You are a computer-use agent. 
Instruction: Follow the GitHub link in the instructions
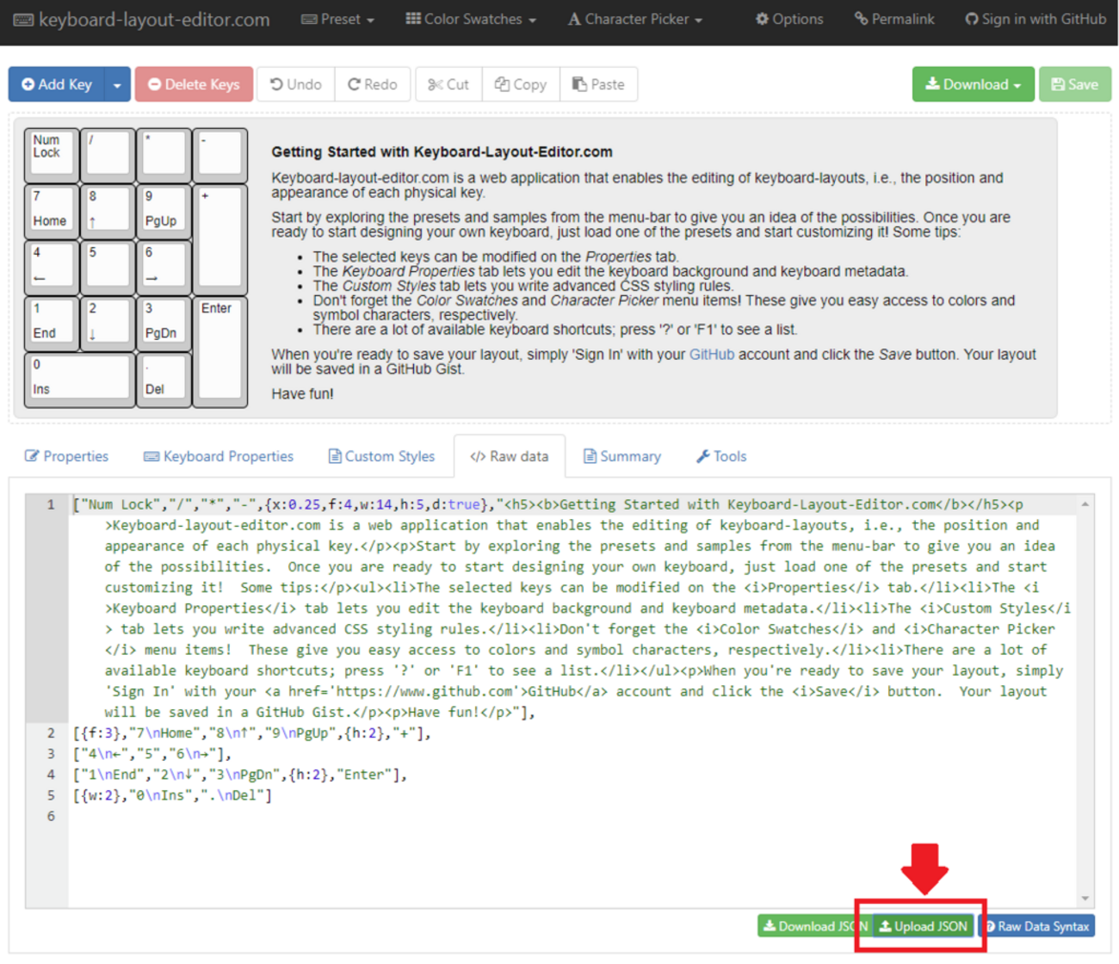[712, 355]
